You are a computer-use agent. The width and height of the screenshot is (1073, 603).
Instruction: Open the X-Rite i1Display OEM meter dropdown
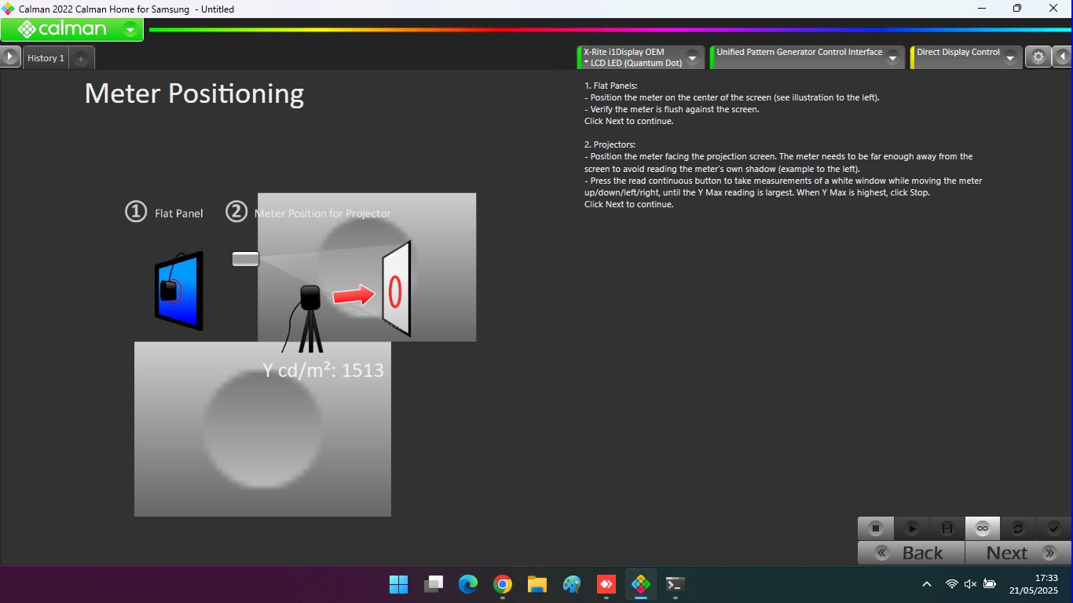coord(692,57)
